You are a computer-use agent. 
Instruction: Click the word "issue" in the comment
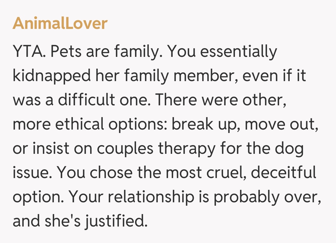tap(30, 172)
